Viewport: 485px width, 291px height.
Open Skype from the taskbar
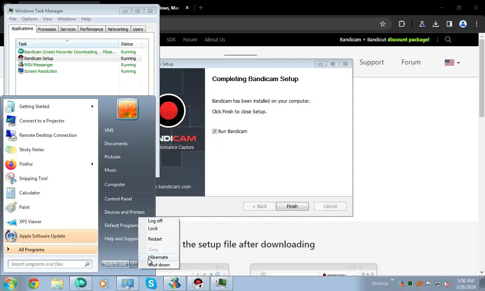151,283
